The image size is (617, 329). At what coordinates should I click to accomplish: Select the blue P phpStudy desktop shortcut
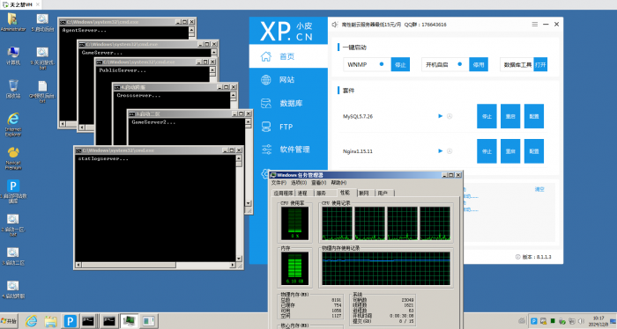click(x=13, y=191)
